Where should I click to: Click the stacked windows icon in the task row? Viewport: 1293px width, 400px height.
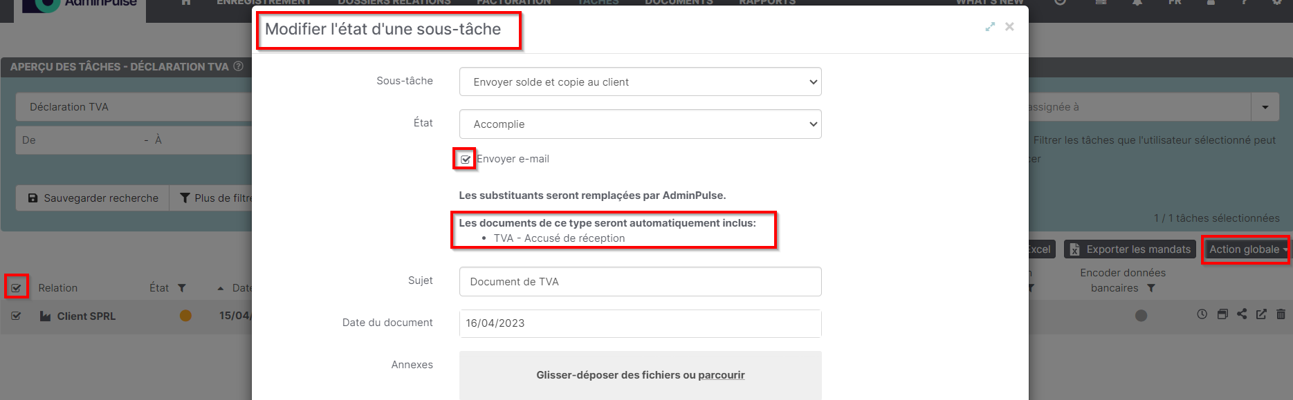(1222, 314)
